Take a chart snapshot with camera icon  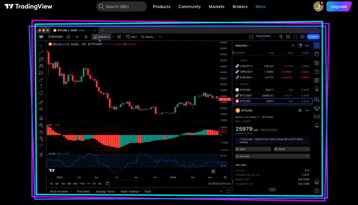click(x=302, y=37)
